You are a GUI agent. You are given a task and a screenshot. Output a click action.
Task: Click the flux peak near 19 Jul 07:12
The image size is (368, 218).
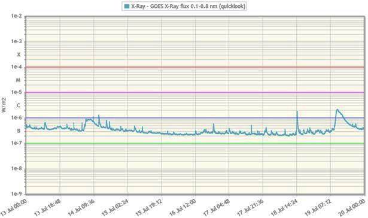tap(337, 110)
